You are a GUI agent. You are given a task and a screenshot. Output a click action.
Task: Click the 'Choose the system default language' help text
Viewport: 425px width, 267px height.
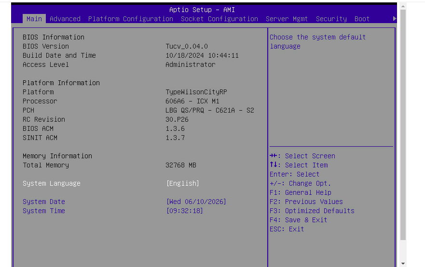pyautogui.click(x=318, y=42)
